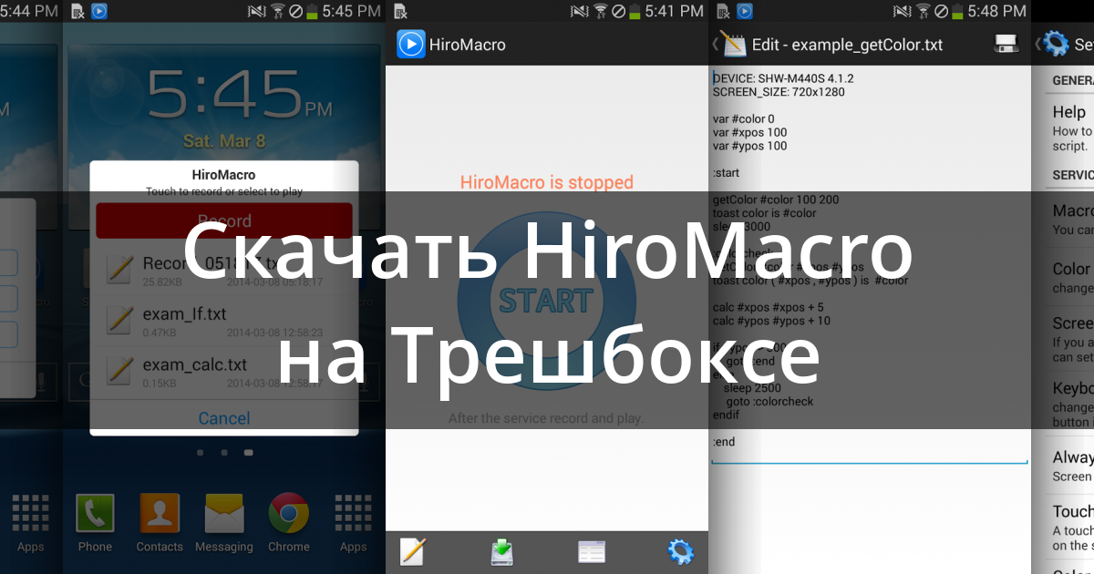The height and width of the screenshot is (574, 1094).
Task: Click 'calc #ypos #ypos + 10' line
Action: coord(771,321)
